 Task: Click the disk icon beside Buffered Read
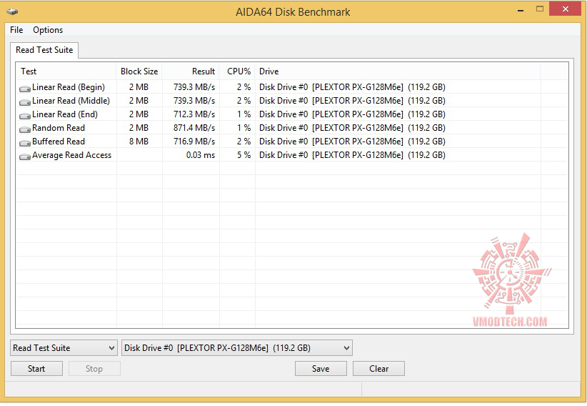click(25, 143)
